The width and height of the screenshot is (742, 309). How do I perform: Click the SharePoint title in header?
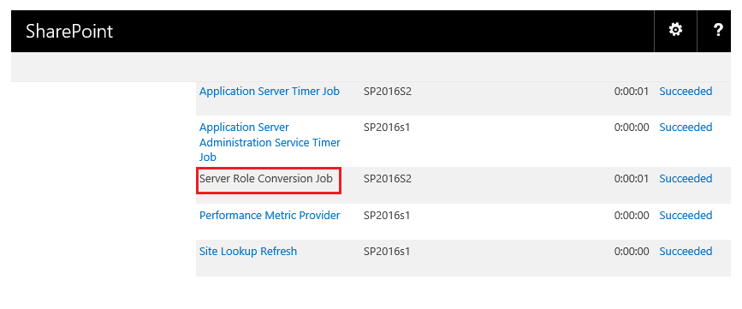[69, 31]
